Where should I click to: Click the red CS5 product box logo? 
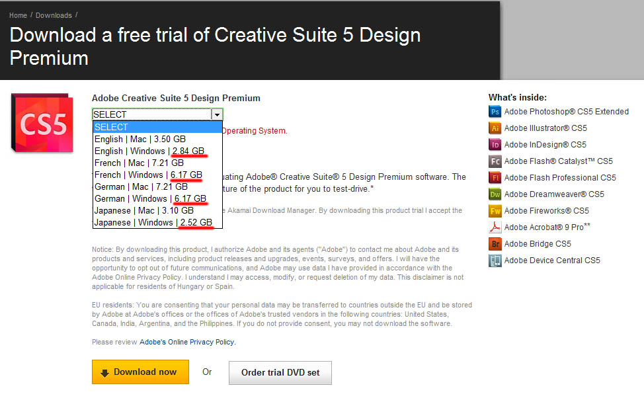(42, 123)
